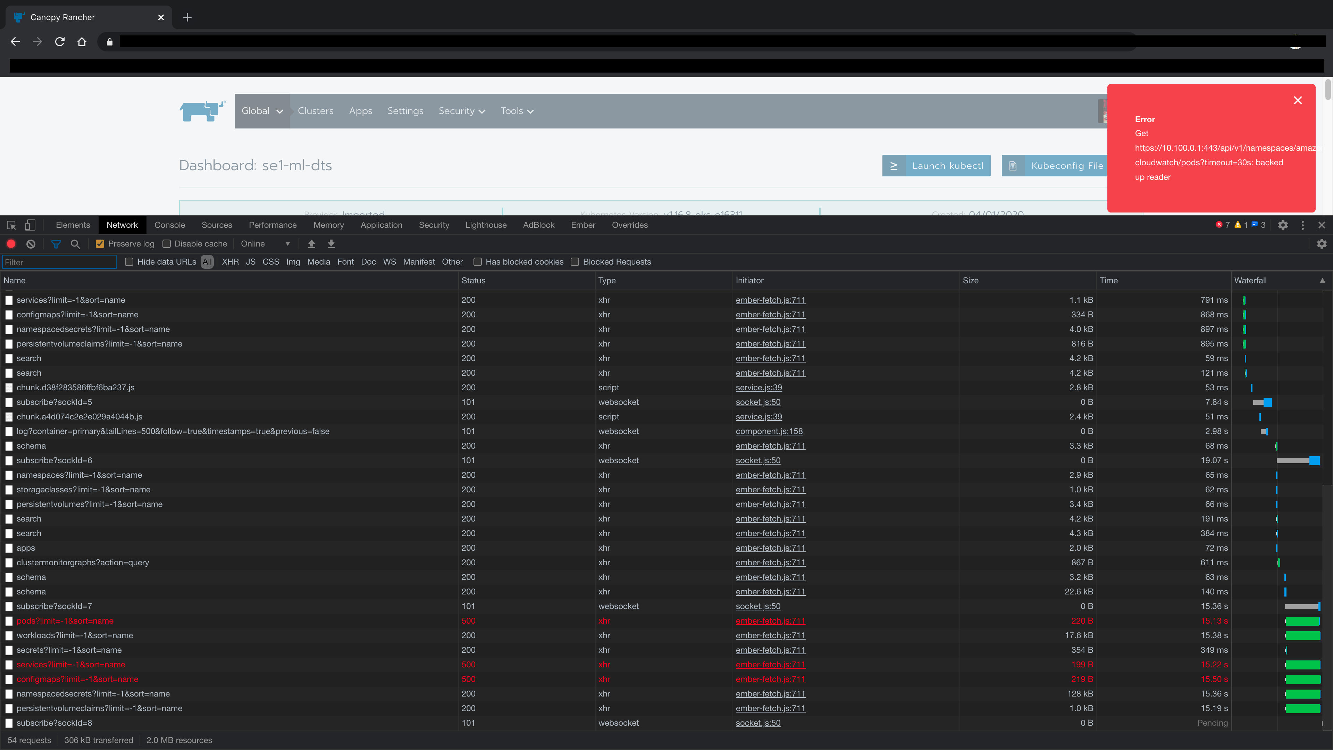Open the failed pods request row
The image size is (1333, 750).
click(x=65, y=620)
